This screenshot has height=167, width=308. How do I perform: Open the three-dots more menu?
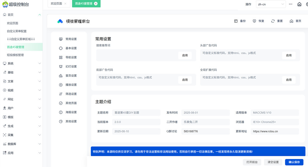(x=290, y=4)
